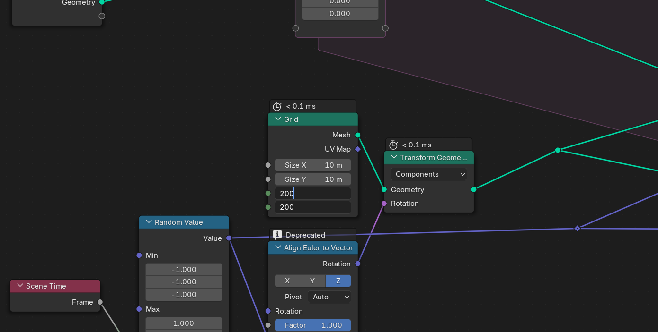Viewport: 658px width, 332px height.
Task: Open the Pivot Auto dropdown
Action: (329, 297)
